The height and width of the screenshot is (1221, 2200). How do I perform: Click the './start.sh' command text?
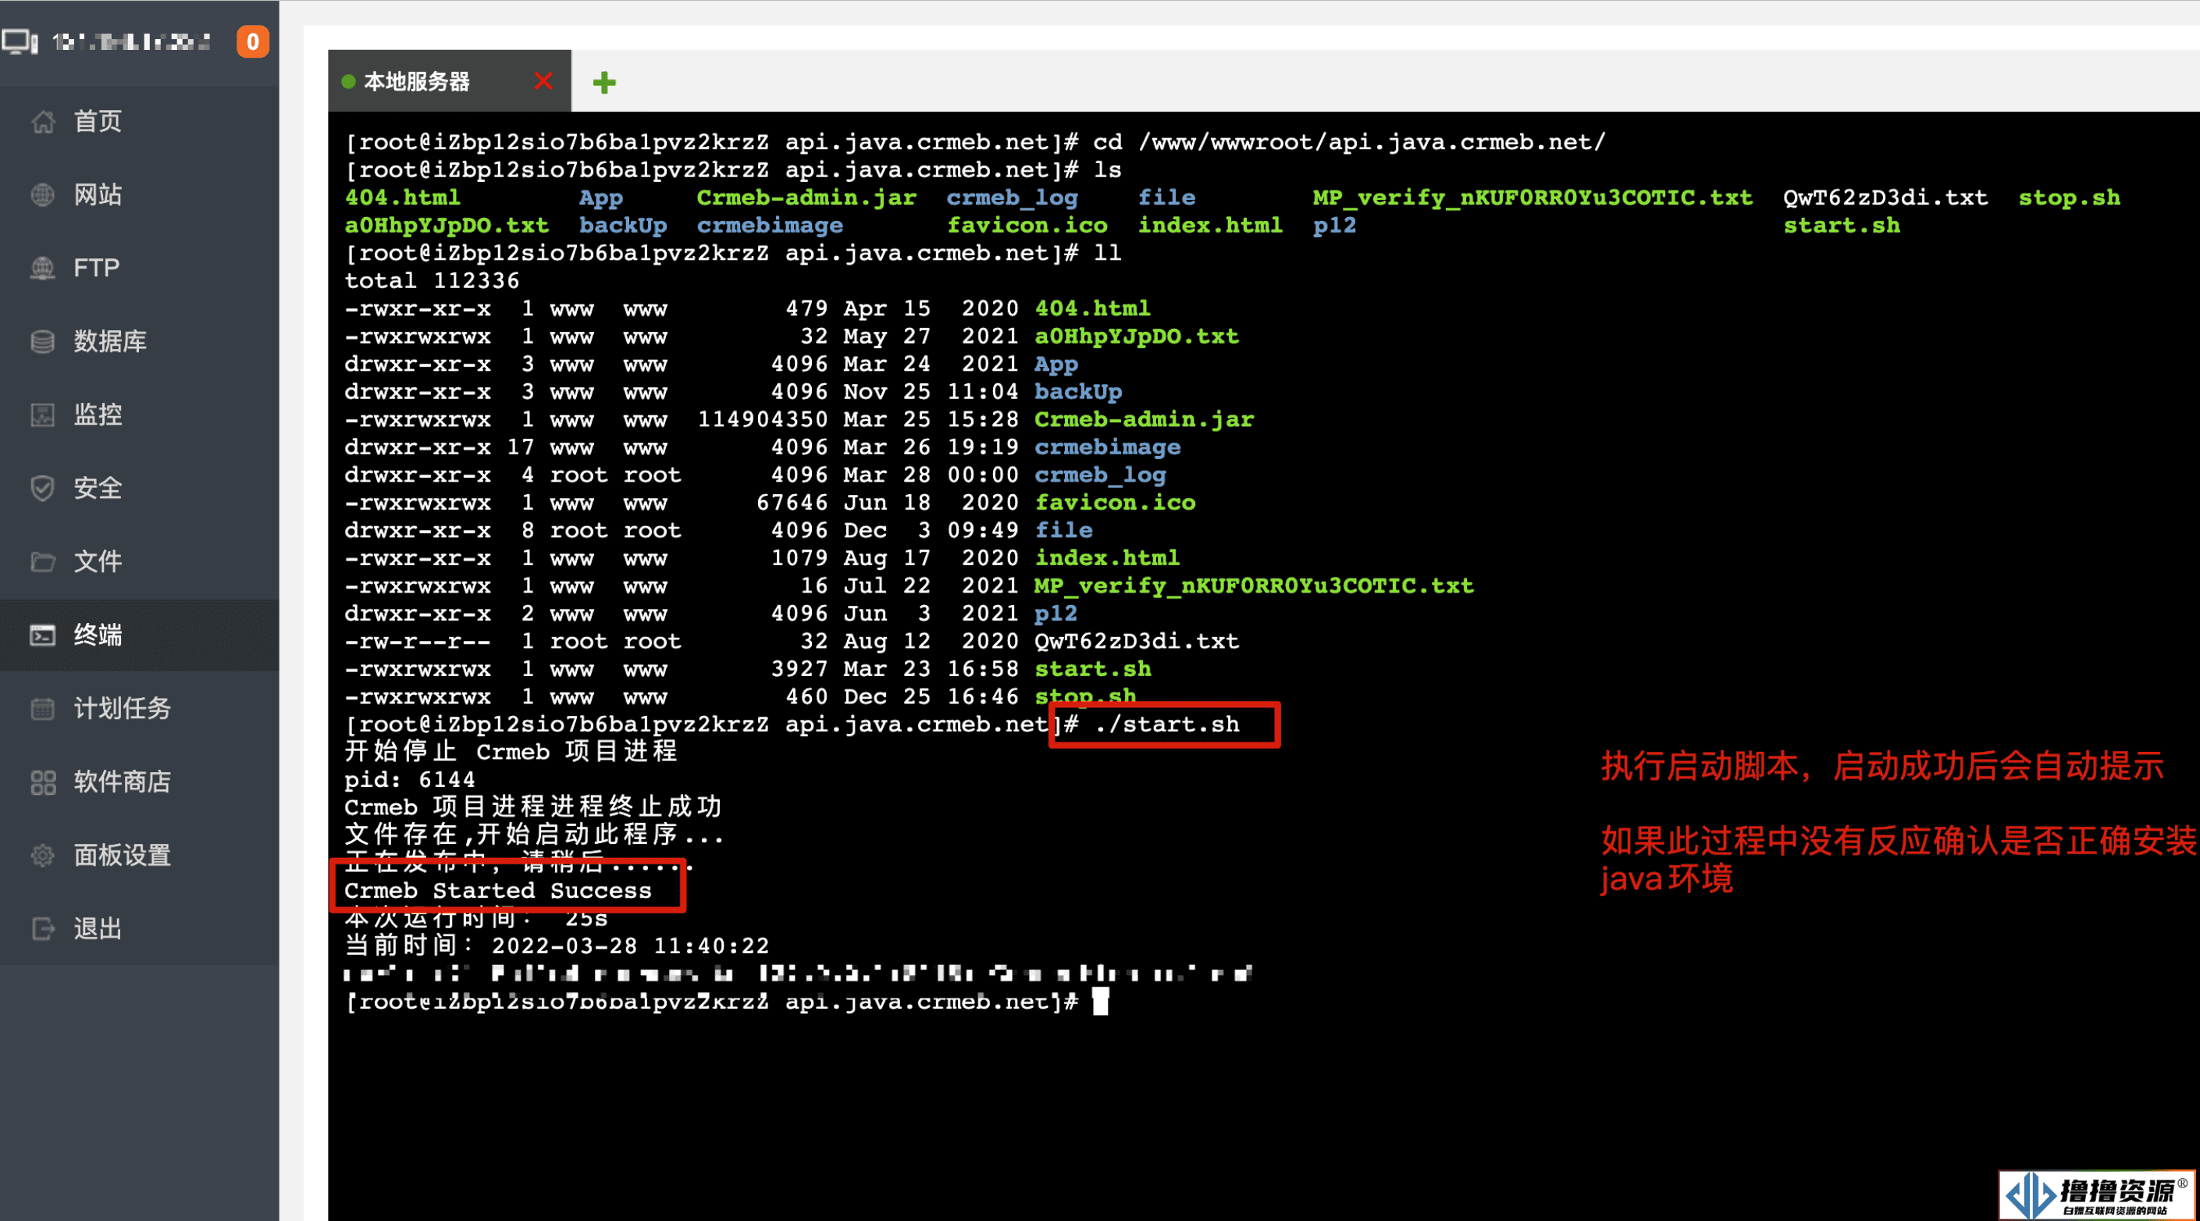[1166, 724]
